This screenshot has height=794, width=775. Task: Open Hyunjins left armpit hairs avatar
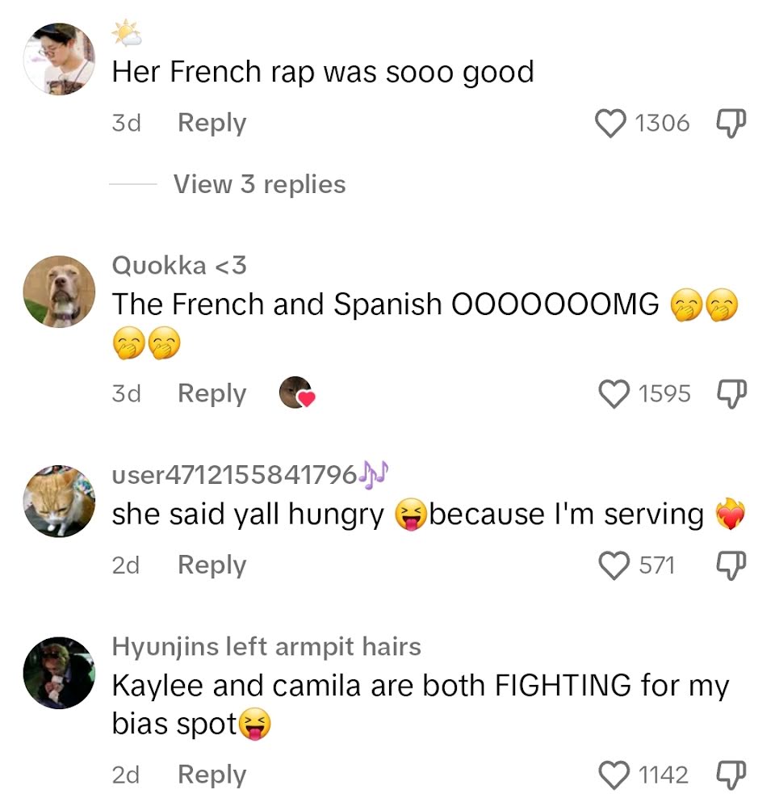tap(59, 673)
